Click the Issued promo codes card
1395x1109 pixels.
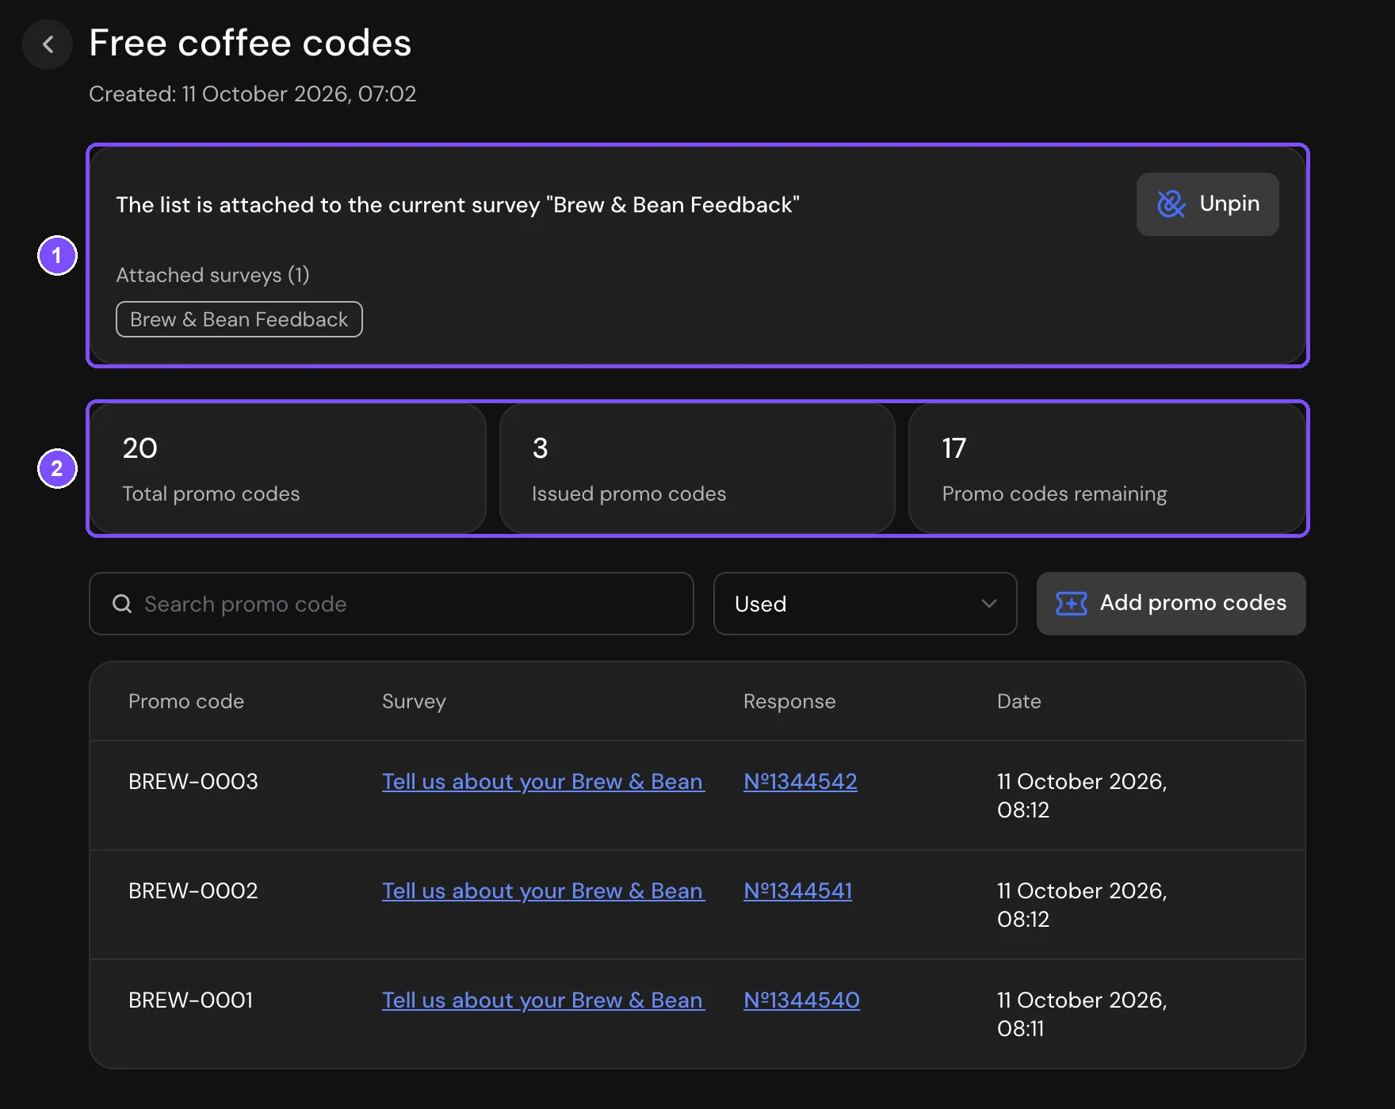tap(697, 469)
